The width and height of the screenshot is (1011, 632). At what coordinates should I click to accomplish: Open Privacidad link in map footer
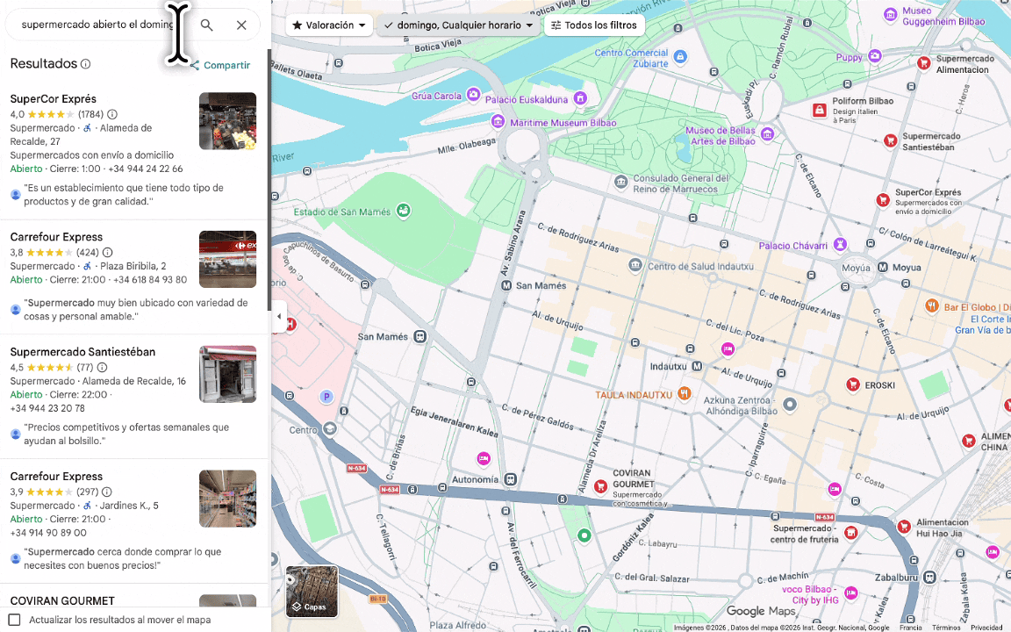coord(987,628)
